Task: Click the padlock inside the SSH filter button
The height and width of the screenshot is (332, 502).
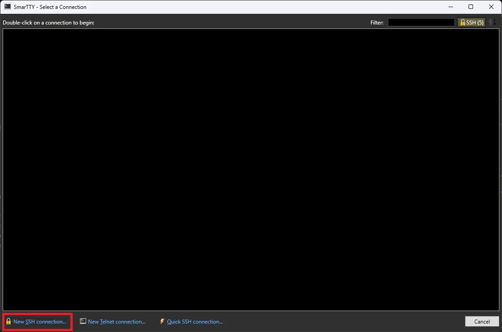Action: pos(463,22)
